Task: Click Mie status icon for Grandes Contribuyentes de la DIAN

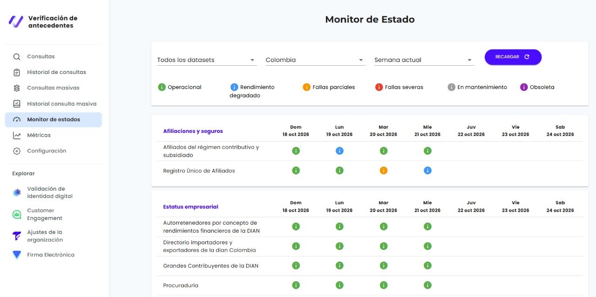Action: (427, 266)
